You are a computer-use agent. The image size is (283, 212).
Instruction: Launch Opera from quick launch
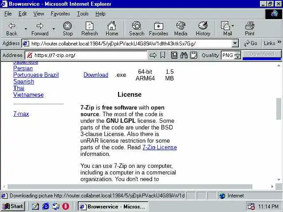tap(66, 206)
